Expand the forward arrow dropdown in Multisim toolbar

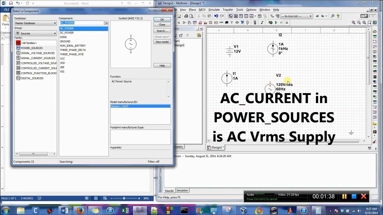point(326,16)
